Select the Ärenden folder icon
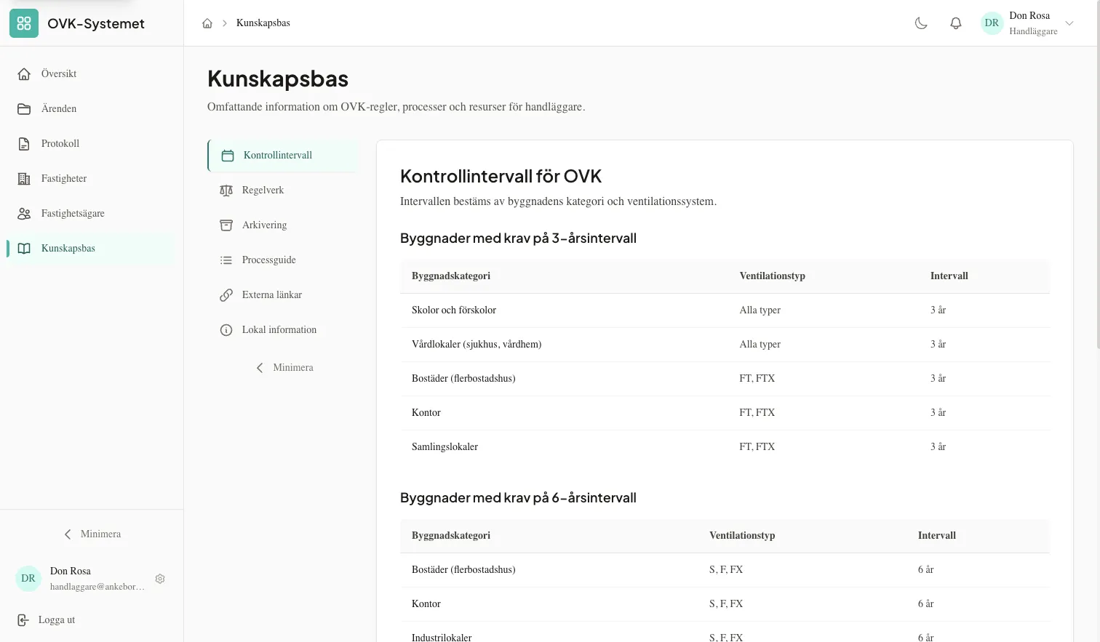 point(23,108)
